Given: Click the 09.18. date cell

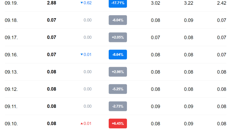Looking at the screenshot, I should pyautogui.click(x=11, y=20).
